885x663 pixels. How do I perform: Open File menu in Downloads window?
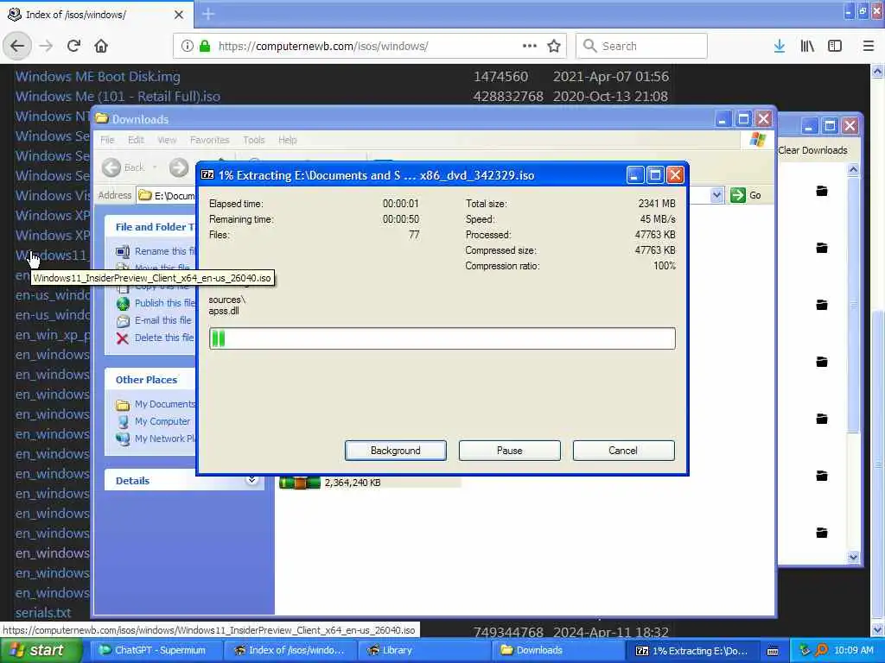tap(107, 140)
